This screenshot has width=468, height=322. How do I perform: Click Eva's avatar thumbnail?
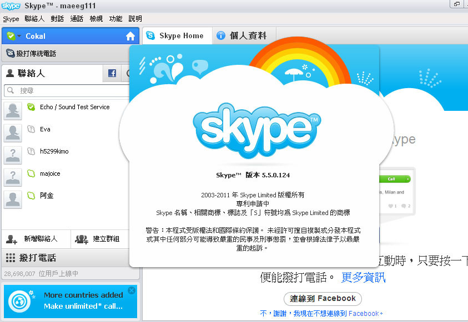13,133
